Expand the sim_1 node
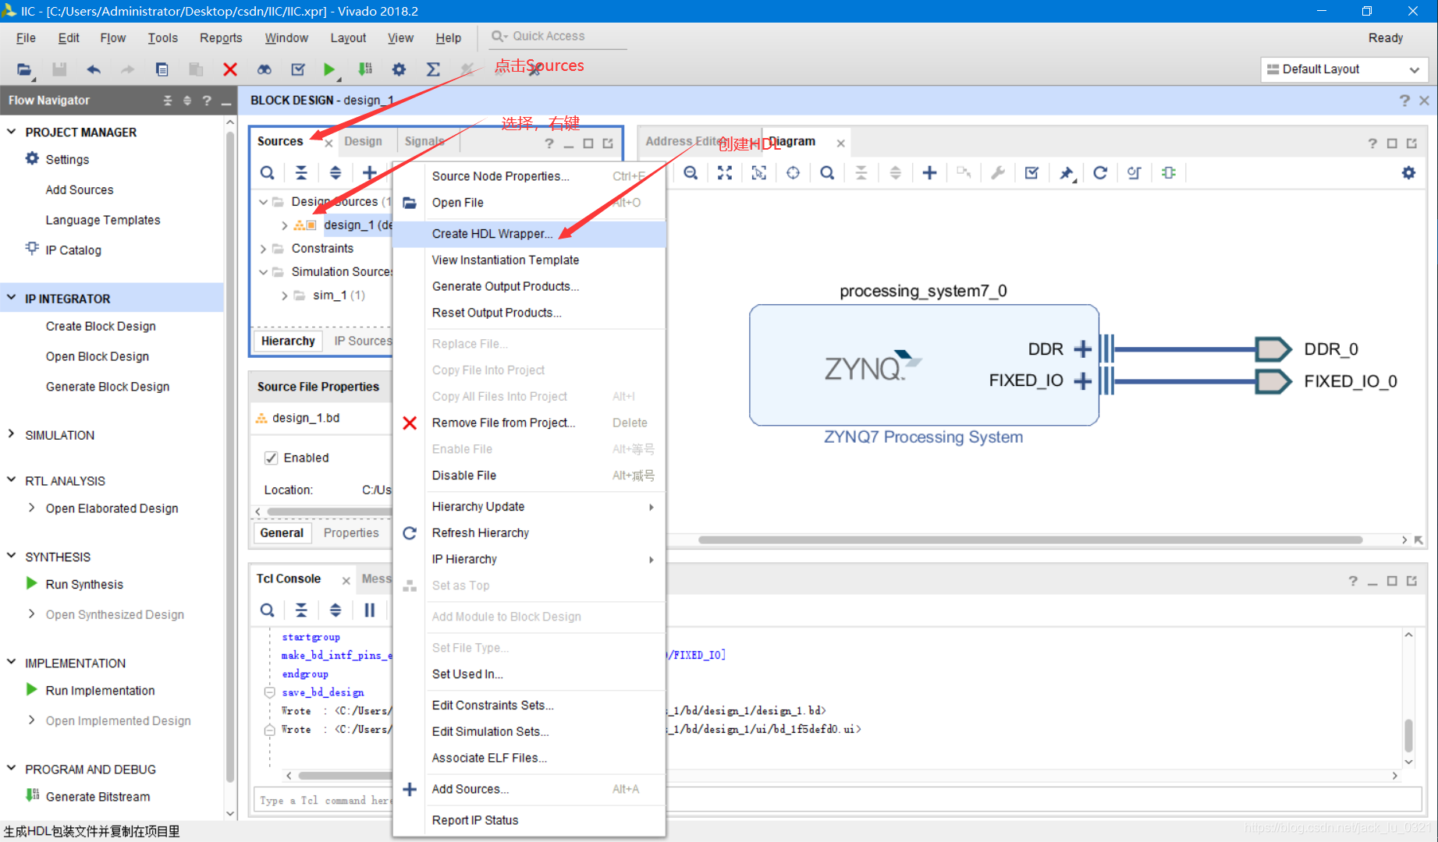Image resolution: width=1438 pixels, height=842 pixels. [284, 295]
